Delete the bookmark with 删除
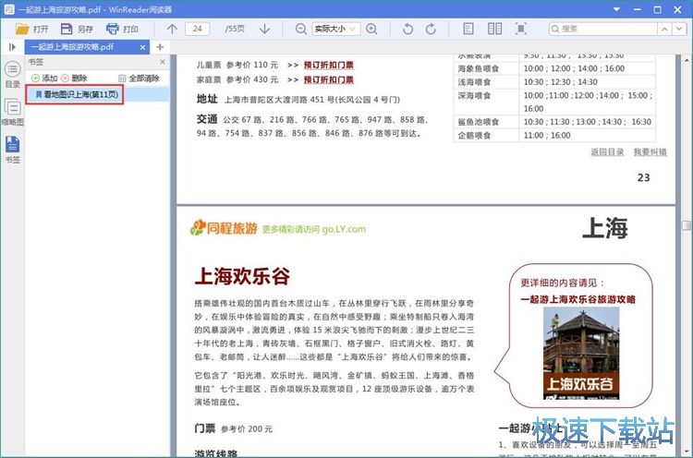 (74, 78)
